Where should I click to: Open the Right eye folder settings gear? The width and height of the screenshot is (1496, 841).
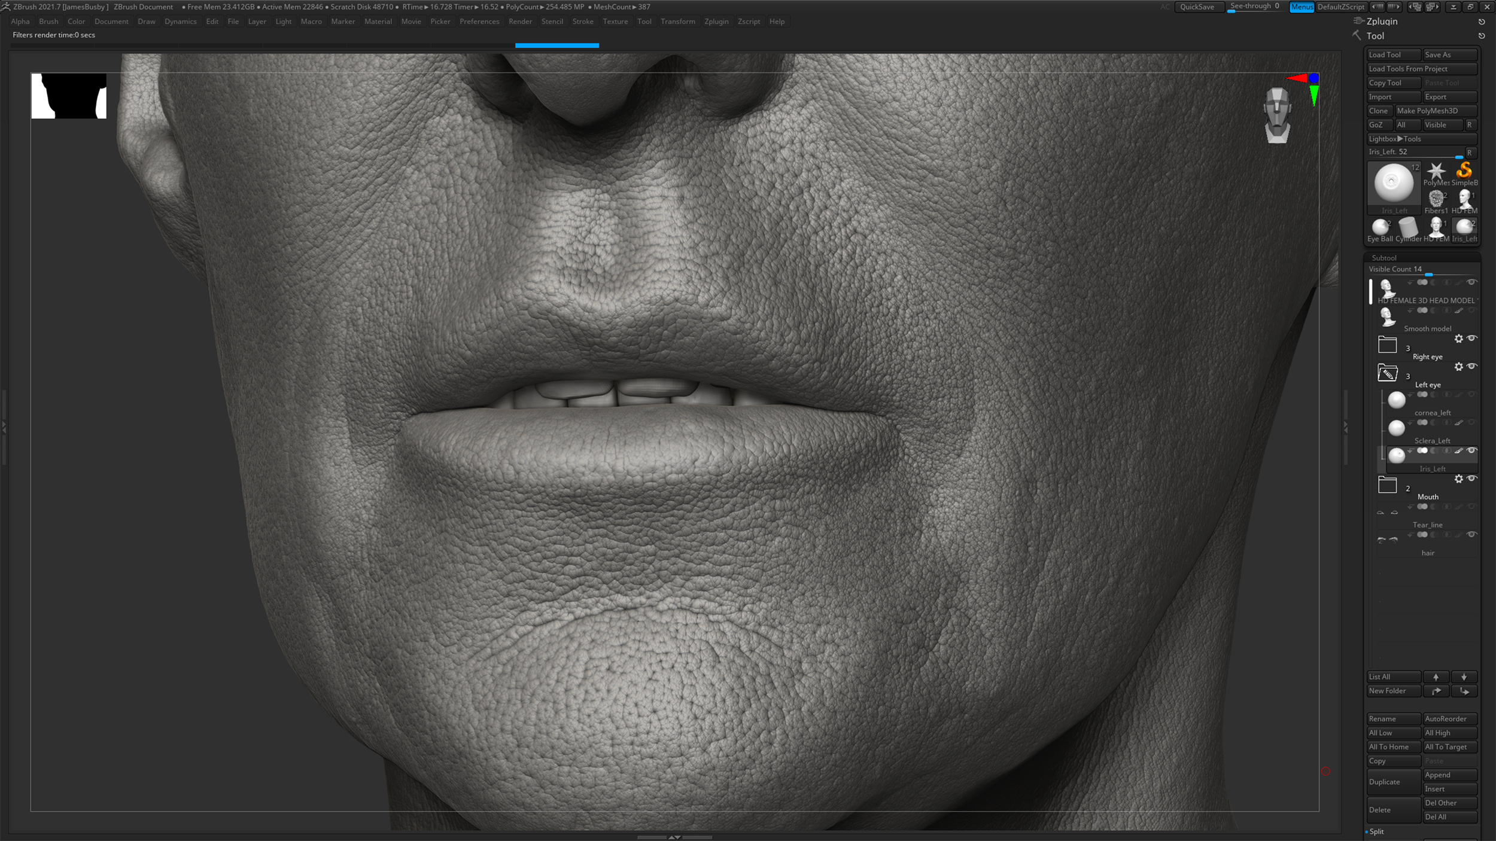coord(1458,339)
